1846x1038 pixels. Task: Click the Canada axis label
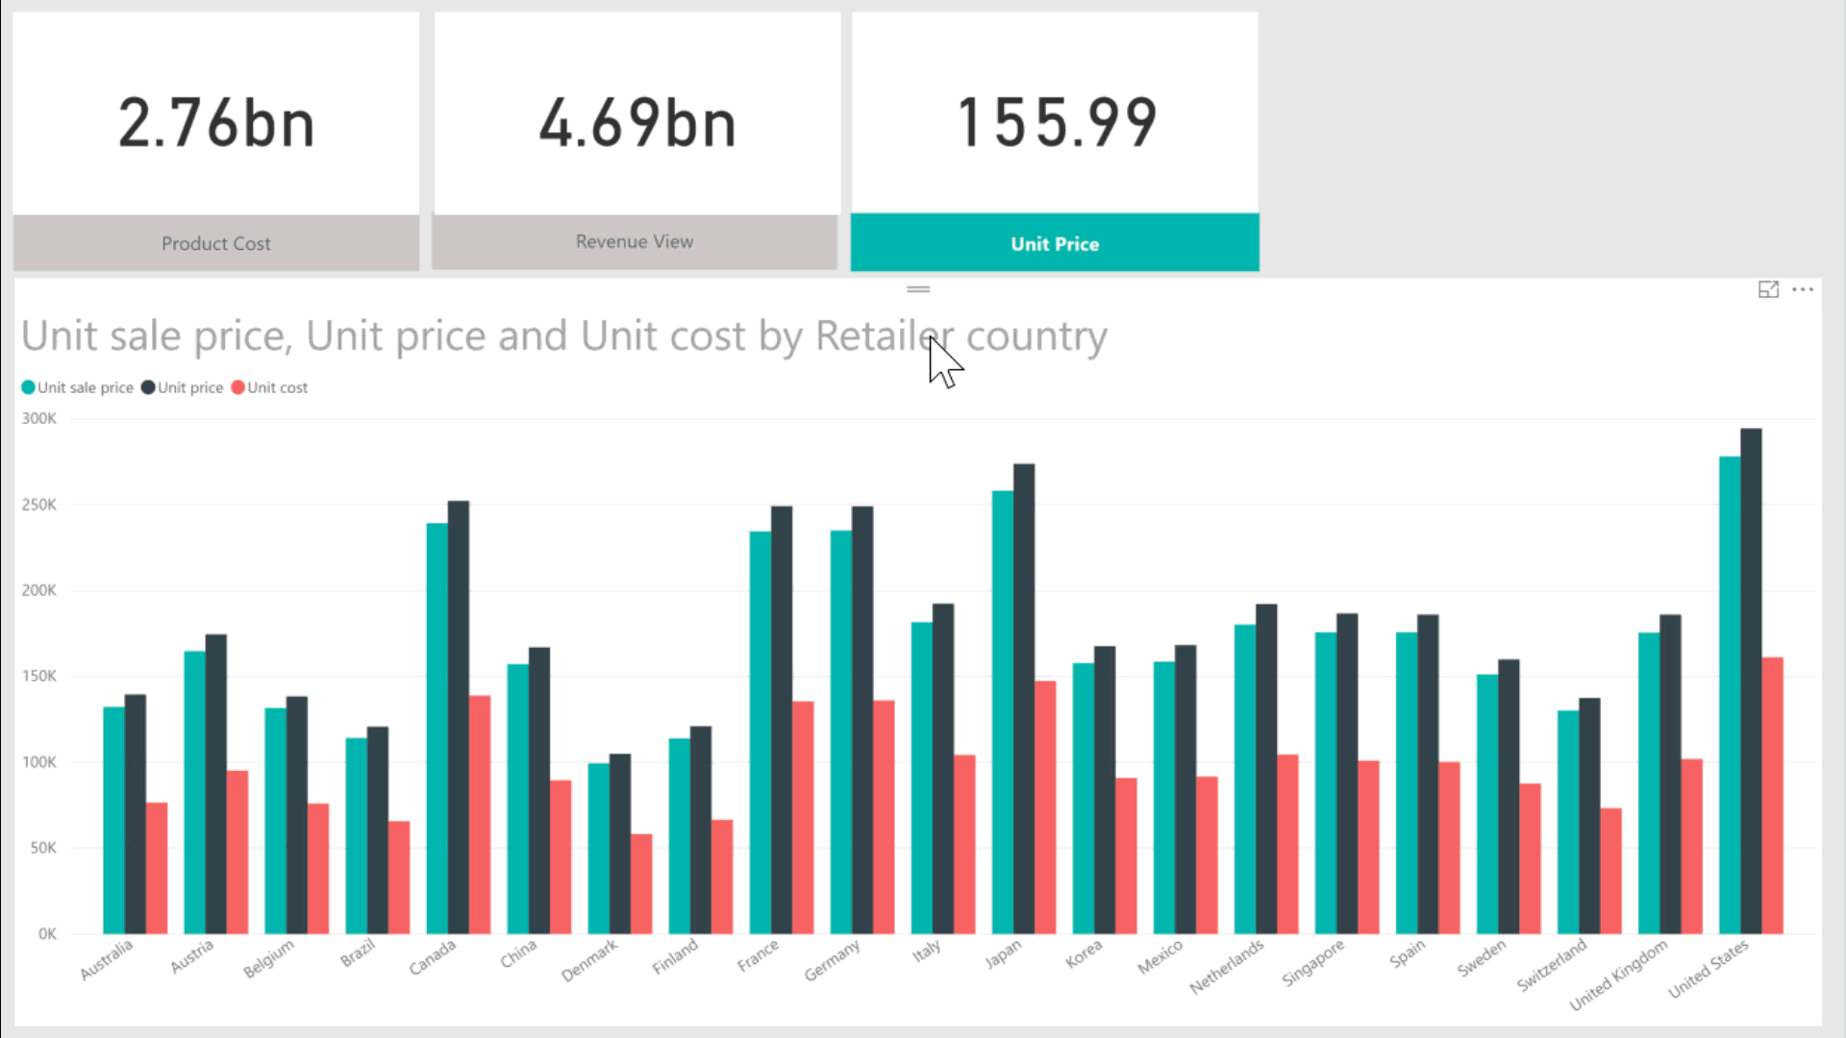(x=433, y=957)
